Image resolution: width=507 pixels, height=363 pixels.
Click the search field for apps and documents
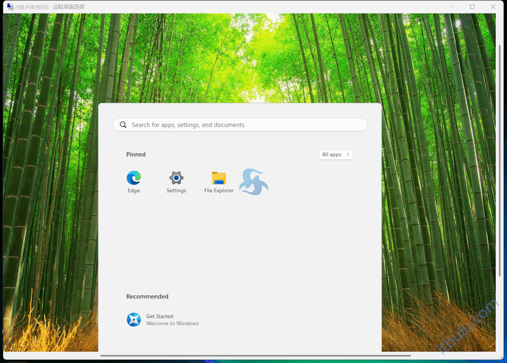tap(240, 125)
